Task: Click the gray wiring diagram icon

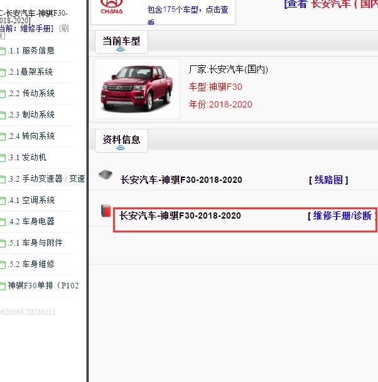Action: 105,175
